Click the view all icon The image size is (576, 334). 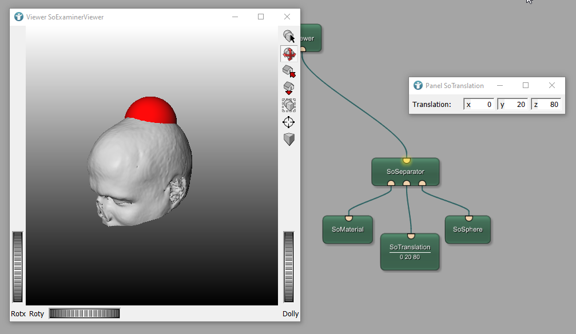point(289,105)
